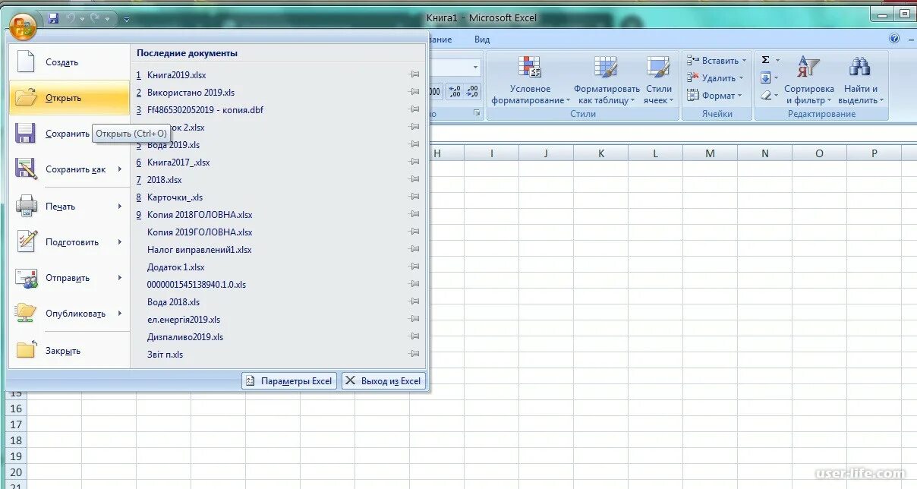This screenshot has width=917, height=489.
Task: Click Выход из Excel button
Action: point(383,381)
